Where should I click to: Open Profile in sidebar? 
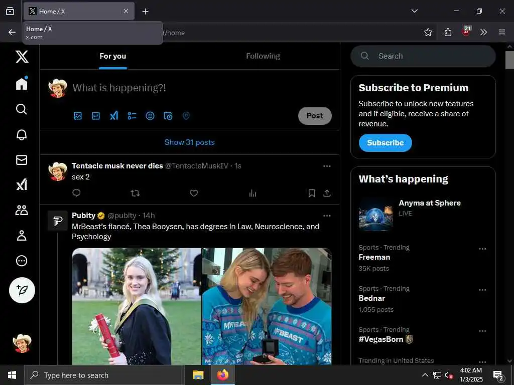(x=22, y=236)
